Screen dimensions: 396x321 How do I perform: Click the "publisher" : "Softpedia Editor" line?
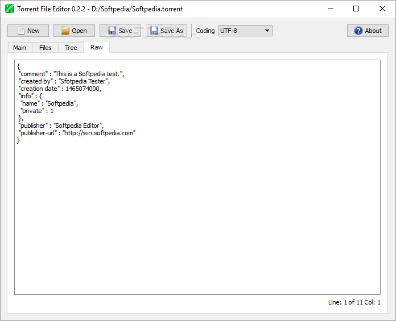coord(61,126)
